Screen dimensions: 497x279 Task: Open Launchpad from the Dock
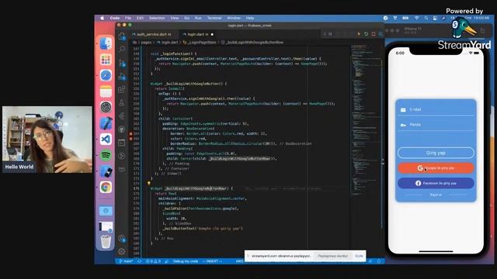106,60
